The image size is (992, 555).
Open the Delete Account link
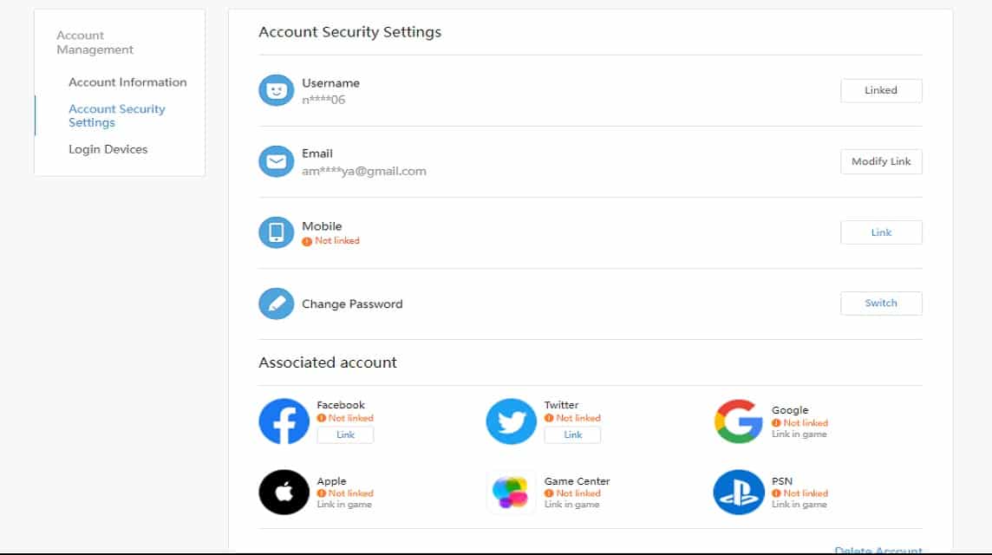pos(878,550)
